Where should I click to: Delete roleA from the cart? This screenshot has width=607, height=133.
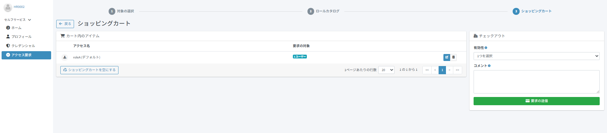click(x=454, y=57)
